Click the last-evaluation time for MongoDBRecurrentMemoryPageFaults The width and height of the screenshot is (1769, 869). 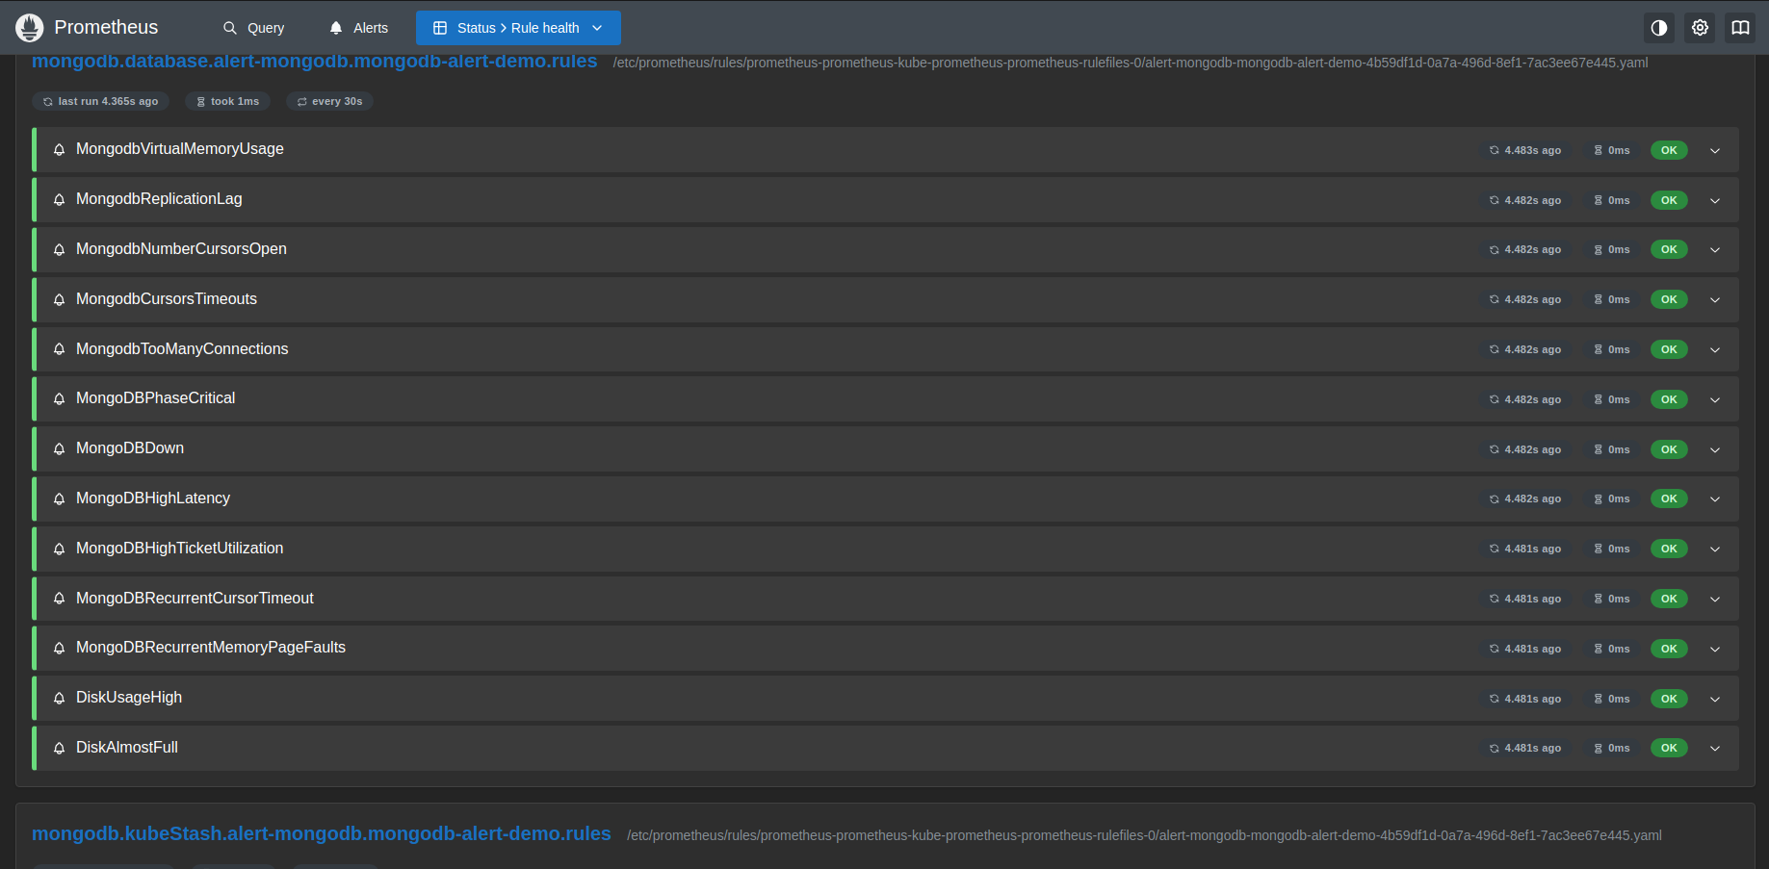click(x=1525, y=649)
